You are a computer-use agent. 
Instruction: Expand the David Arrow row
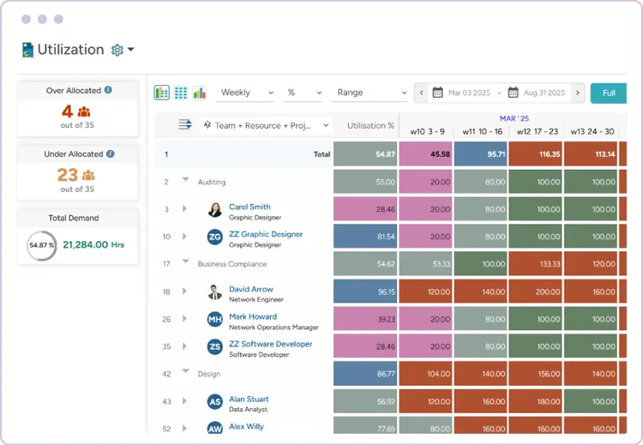(184, 292)
